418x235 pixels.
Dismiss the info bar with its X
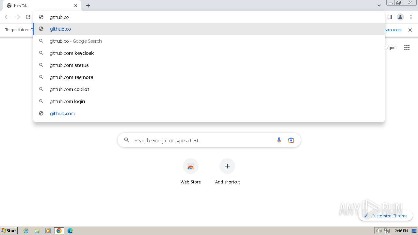point(410,30)
